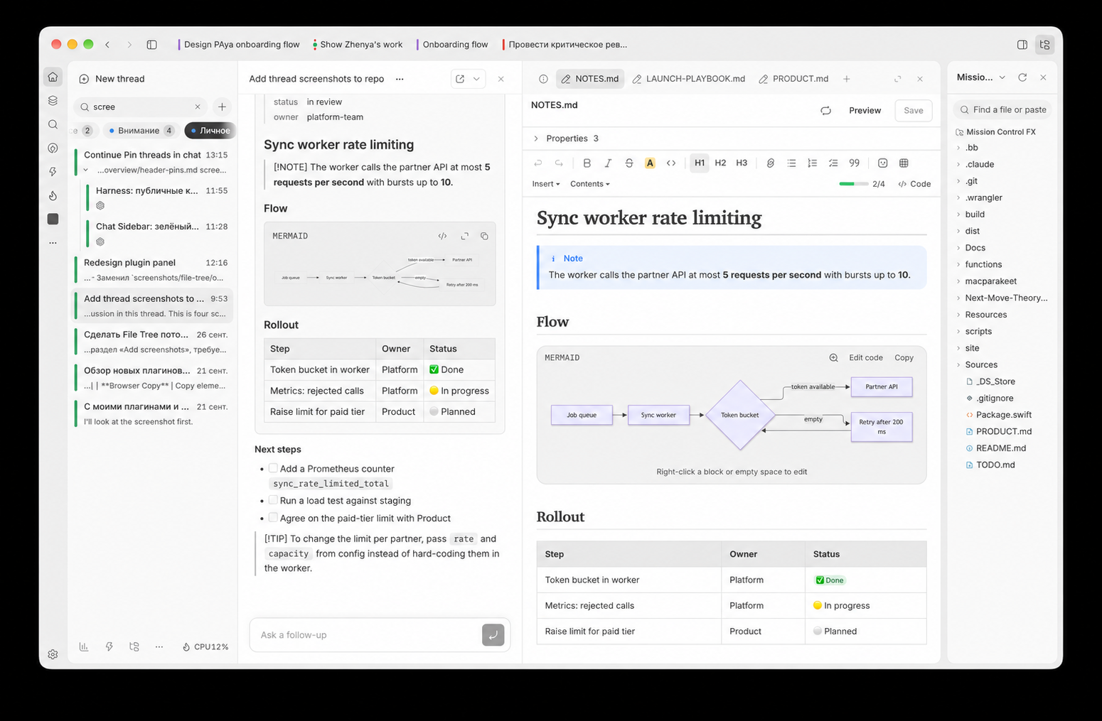The image size is (1102, 721).
Task: Select the Внимание filter chip
Action: point(141,130)
